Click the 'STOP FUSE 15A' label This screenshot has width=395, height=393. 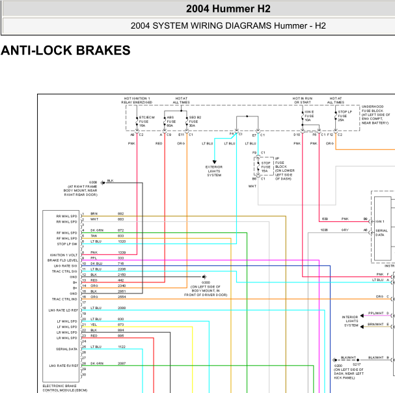click(266, 167)
